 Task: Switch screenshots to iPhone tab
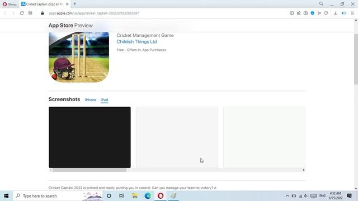coord(91,100)
